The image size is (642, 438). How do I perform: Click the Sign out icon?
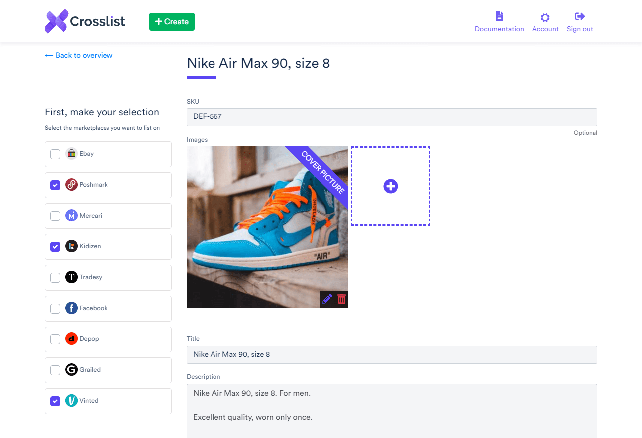[580, 16]
